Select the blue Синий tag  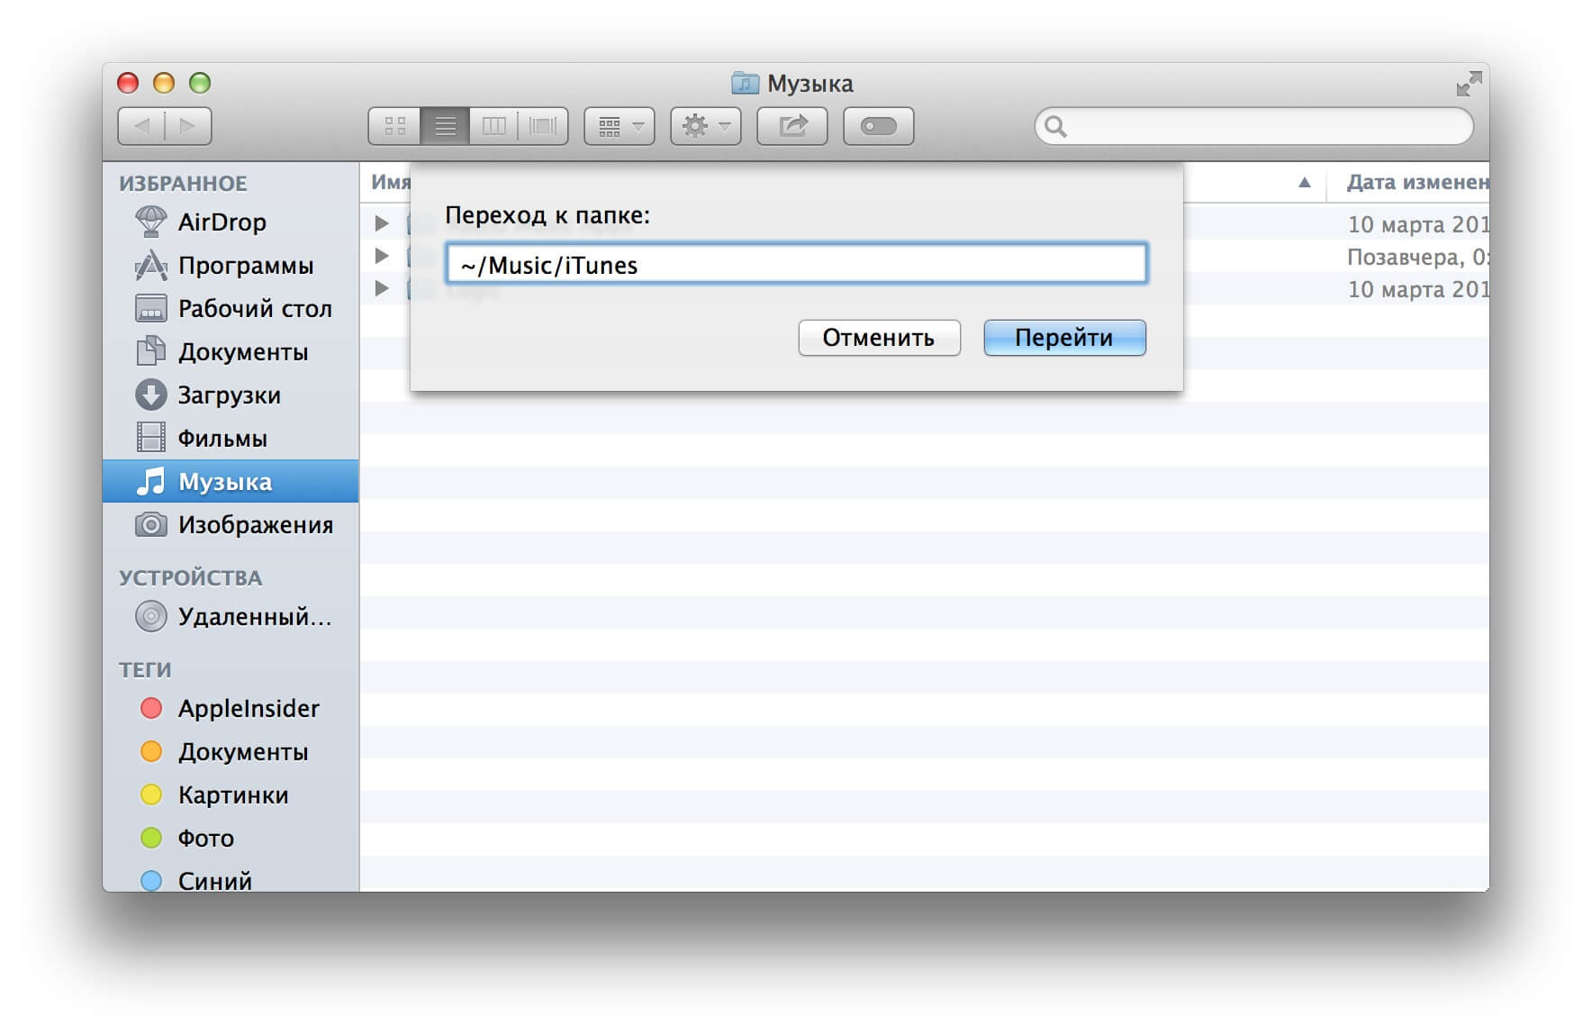click(231, 879)
